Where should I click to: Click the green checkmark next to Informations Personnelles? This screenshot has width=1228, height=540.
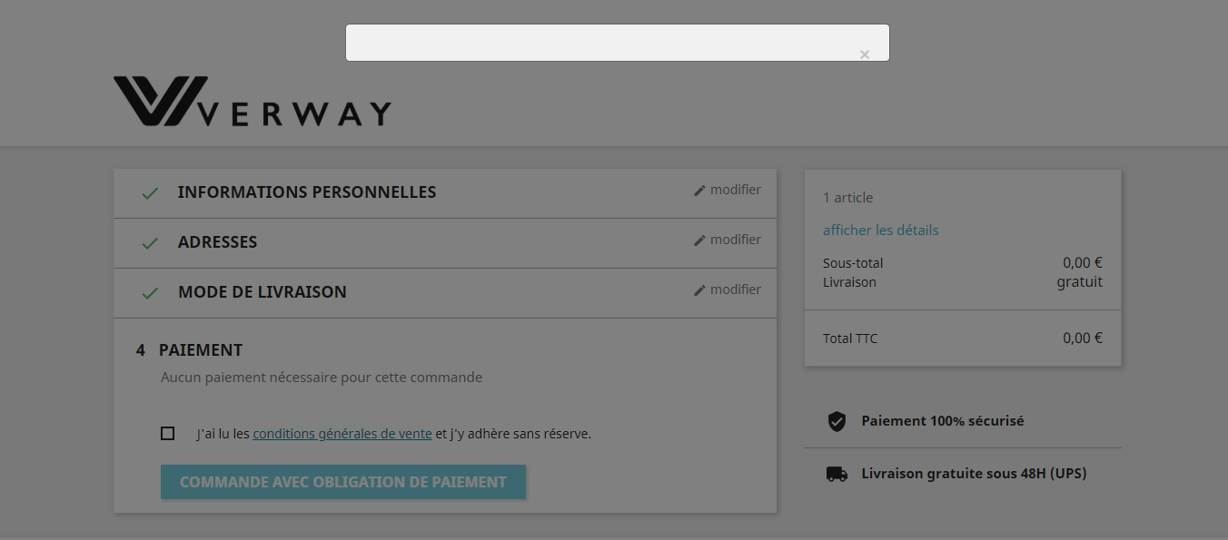[150, 193]
